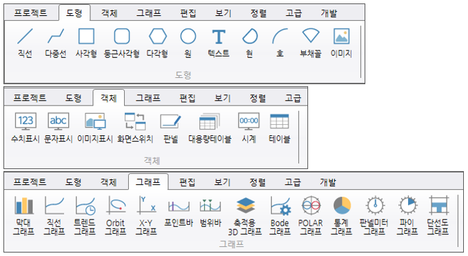Choose the 사각형 rectangle shape
Screen dimensions: 468x256
tap(86, 43)
